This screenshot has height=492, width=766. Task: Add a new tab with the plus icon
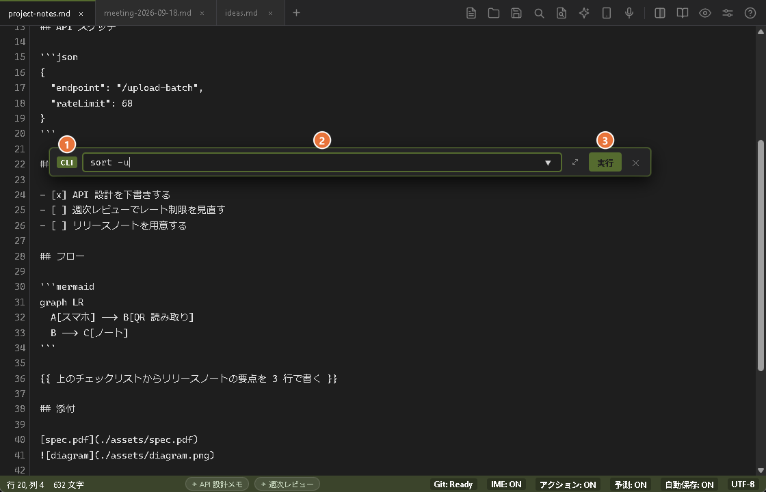pos(296,13)
